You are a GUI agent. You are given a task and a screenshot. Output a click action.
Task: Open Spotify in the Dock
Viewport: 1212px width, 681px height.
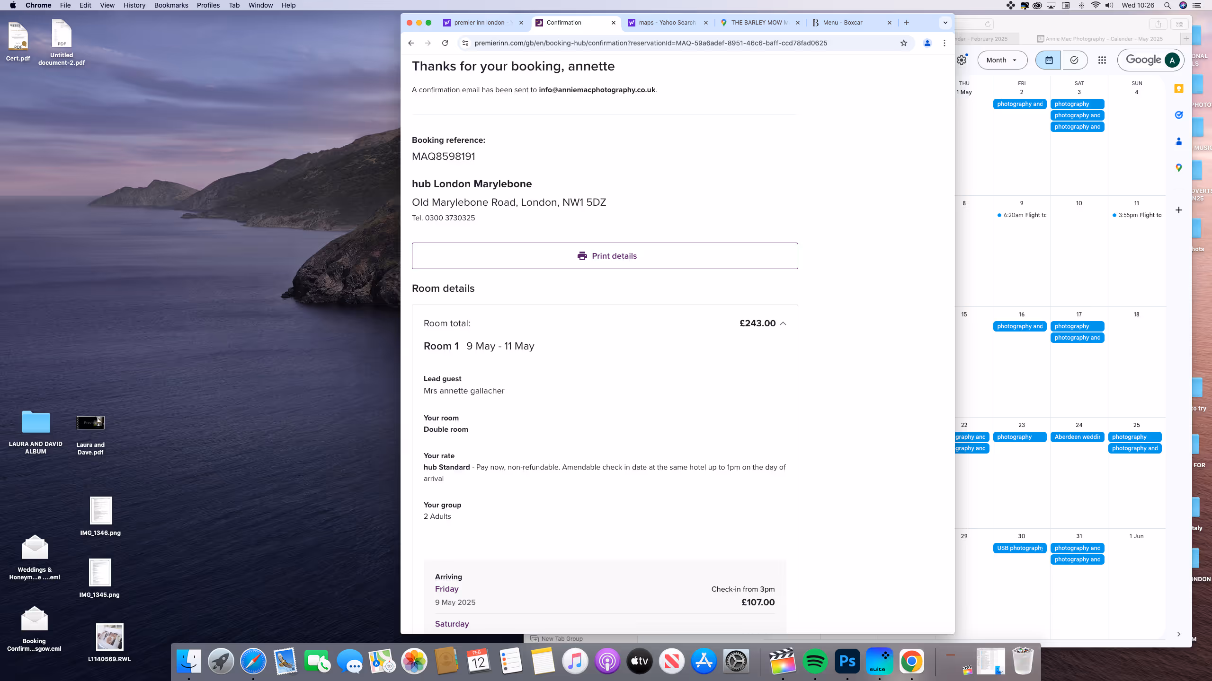pyautogui.click(x=815, y=661)
